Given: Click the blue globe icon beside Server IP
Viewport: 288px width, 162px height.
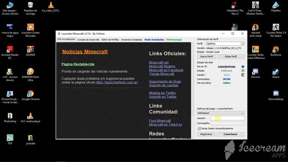Looking at the screenshot, I should click(x=243, y=67).
